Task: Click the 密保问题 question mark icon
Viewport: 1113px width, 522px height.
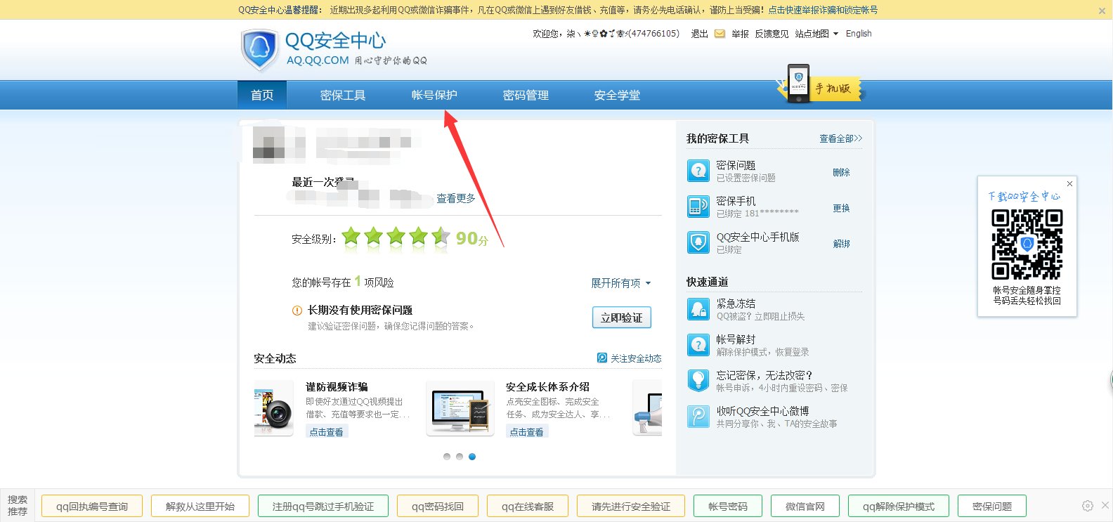Action: pos(698,171)
